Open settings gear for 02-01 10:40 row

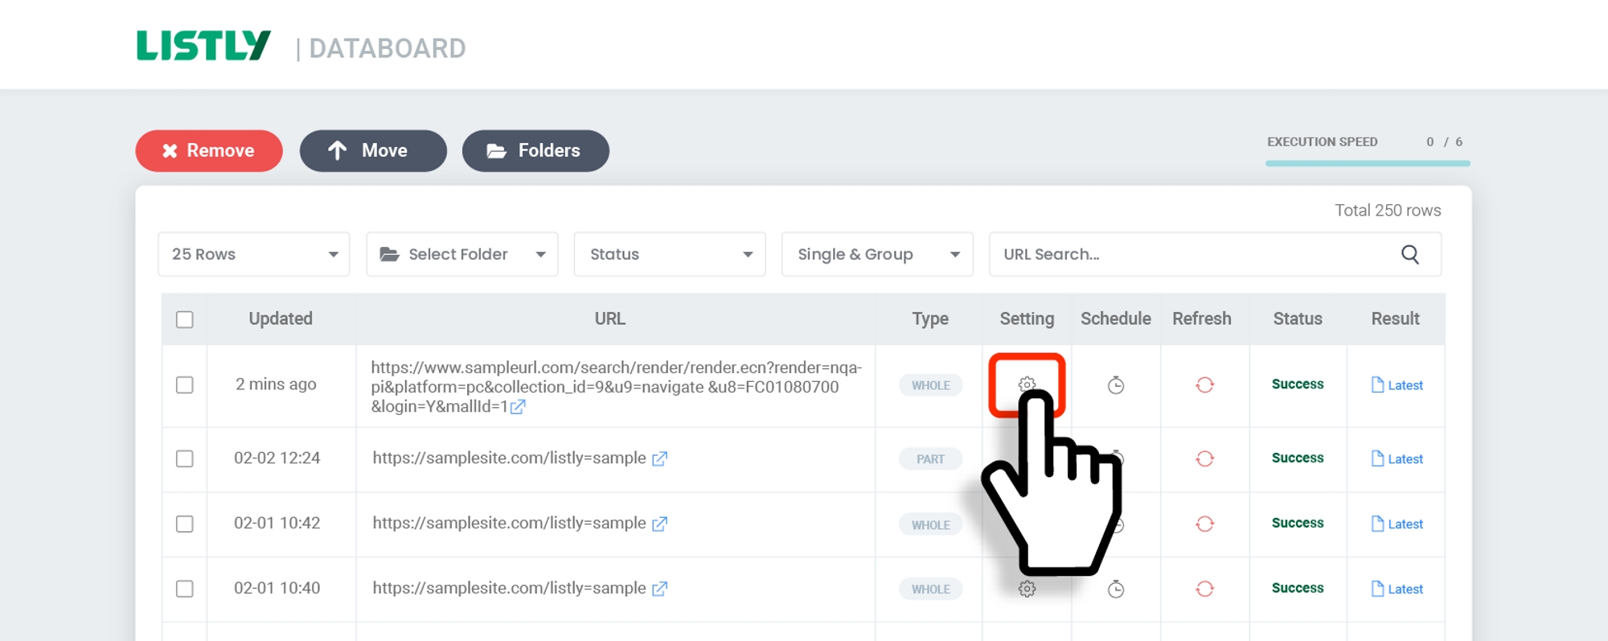click(1027, 589)
